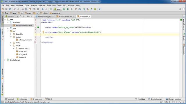Open the Terminal tool window
The width and height of the screenshot is (186, 104).
pos(10,99)
